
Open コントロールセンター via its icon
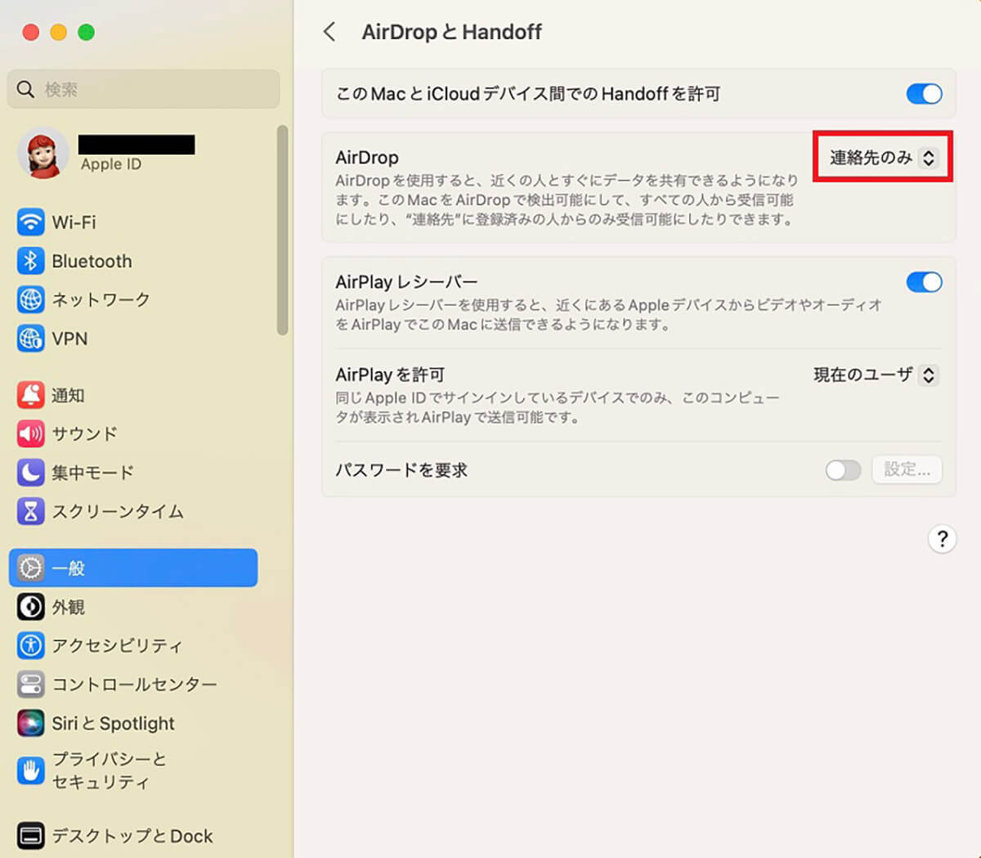point(31,684)
